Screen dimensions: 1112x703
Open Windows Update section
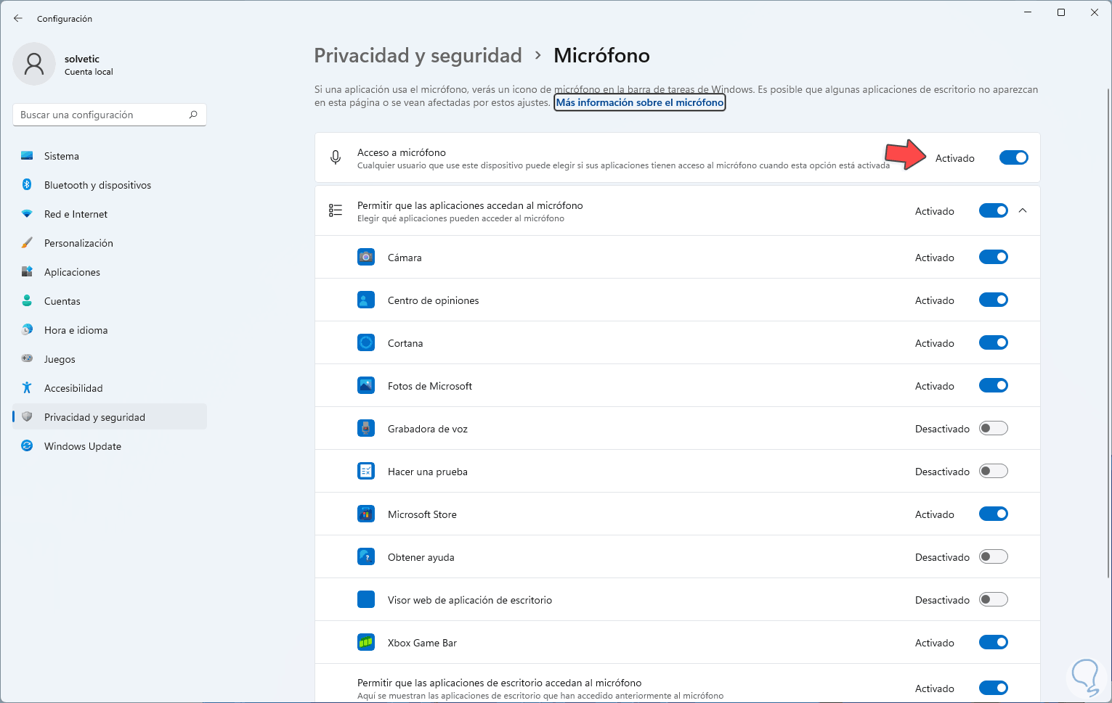click(x=110, y=446)
